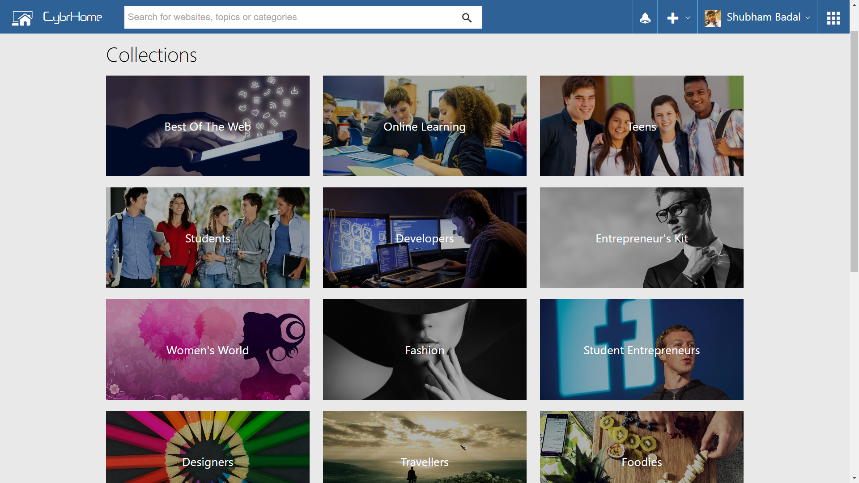The image size is (859, 483).
Task: Click the page vertical scrollbar thumb
Action: (x=854, y=151)
